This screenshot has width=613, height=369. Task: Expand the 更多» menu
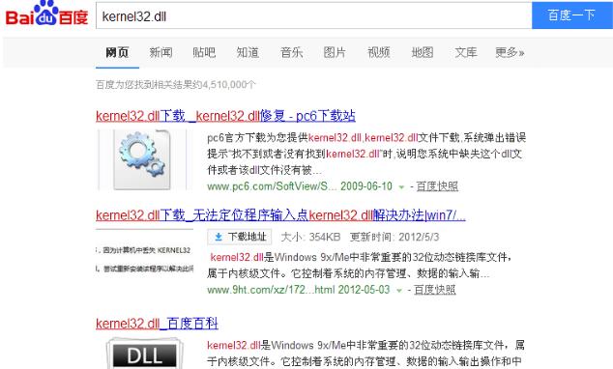[x=510, y=52]
